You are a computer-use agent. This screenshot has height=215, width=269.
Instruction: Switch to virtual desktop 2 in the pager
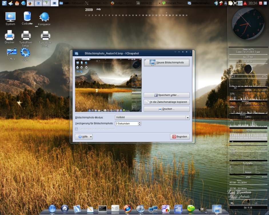[38, 3]
